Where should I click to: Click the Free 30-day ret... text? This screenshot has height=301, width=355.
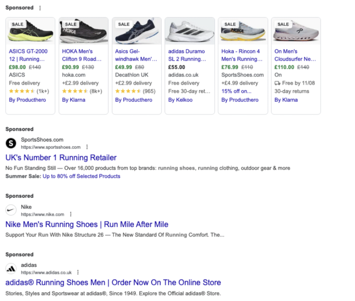189,91
